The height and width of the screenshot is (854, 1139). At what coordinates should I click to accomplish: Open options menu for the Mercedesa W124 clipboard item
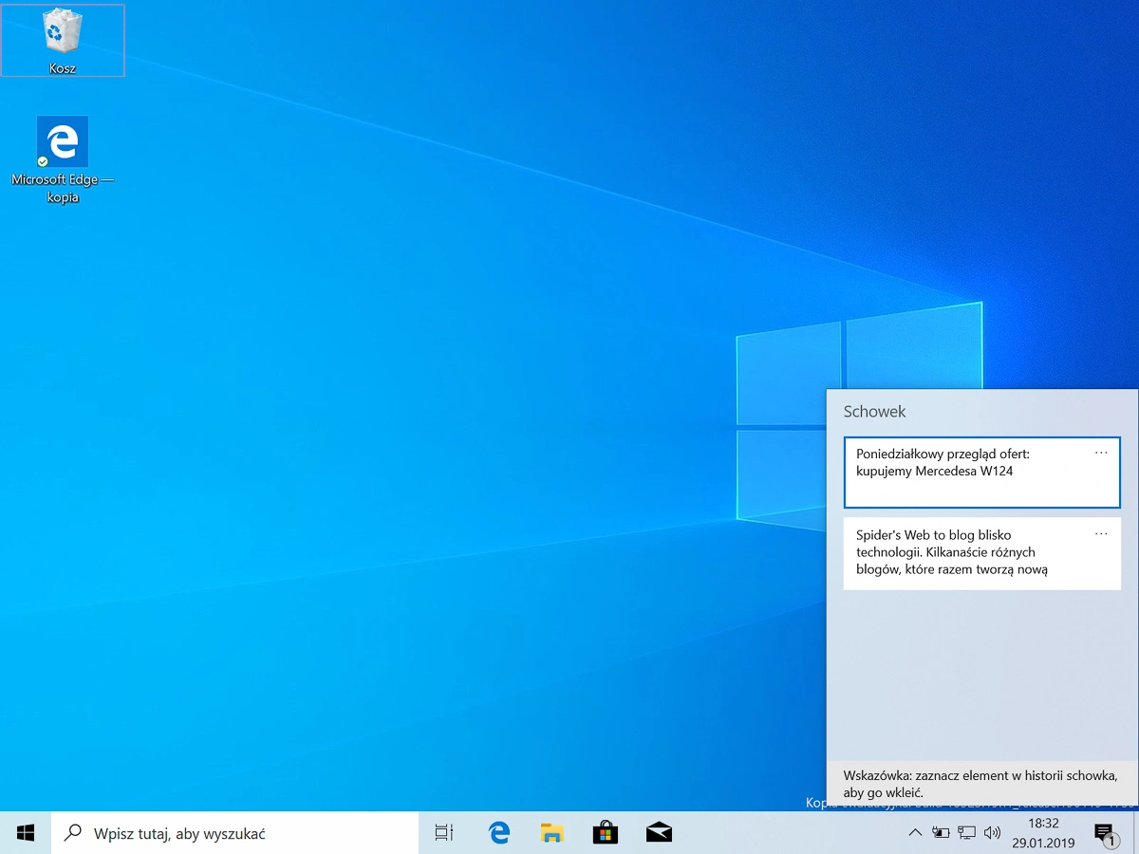(1101, 454)
